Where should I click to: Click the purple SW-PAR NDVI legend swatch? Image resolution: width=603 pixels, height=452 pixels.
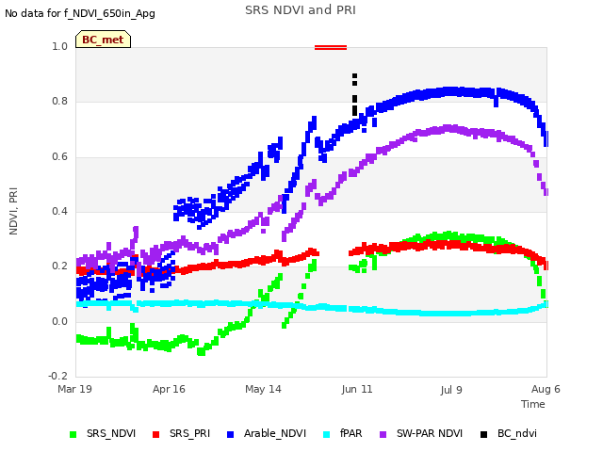383,434
